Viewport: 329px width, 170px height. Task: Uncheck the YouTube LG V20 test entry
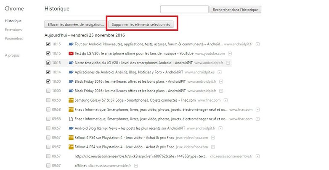[48, 53]
